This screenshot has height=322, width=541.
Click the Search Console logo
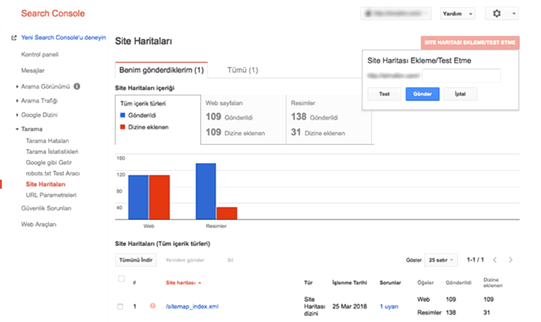coord(53,13)
